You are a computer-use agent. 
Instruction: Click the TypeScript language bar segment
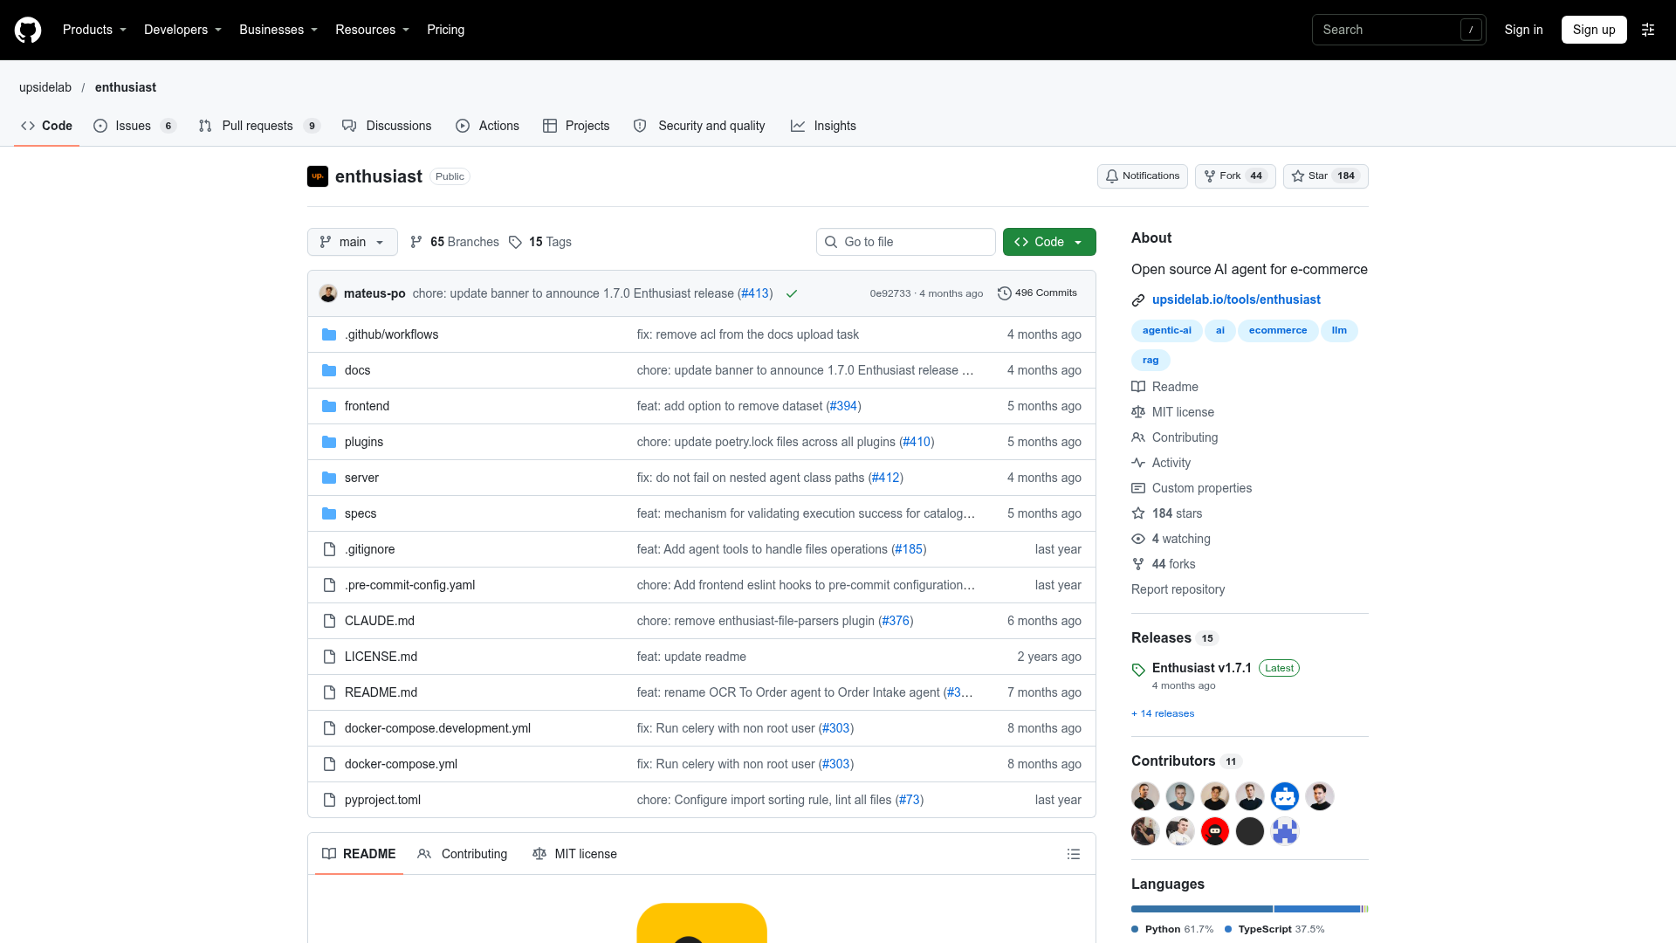tap(1317, 909)
